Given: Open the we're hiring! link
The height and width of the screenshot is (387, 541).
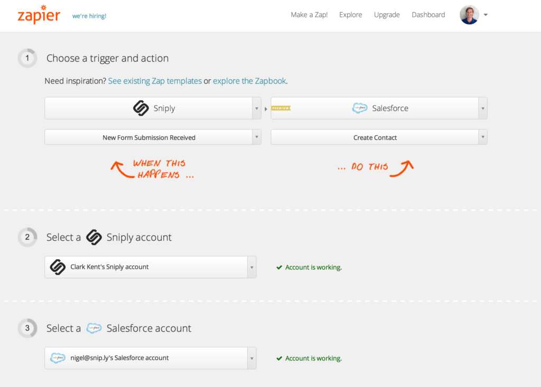Looking at the screenshot, I should click(x=89, y=16).
